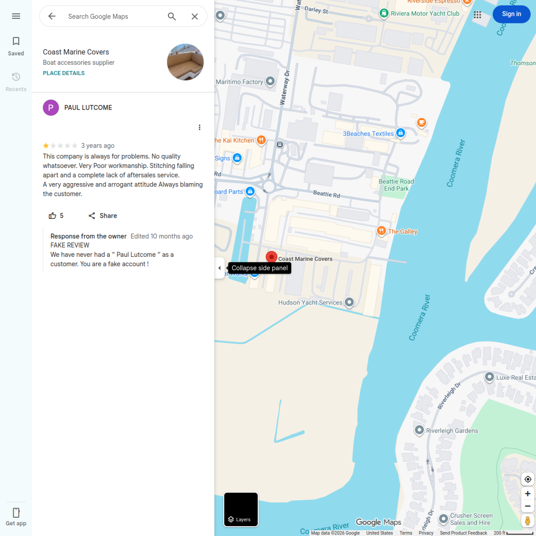
Task: Select the Riviera Motor Yacht Club marker
Action: (384, 13)
